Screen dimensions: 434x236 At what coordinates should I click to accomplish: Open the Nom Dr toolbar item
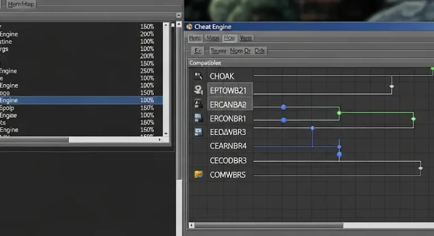[240, 51]
